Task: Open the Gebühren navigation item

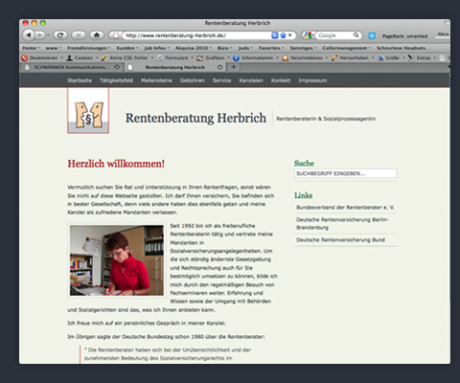Action: click(193, 80)
